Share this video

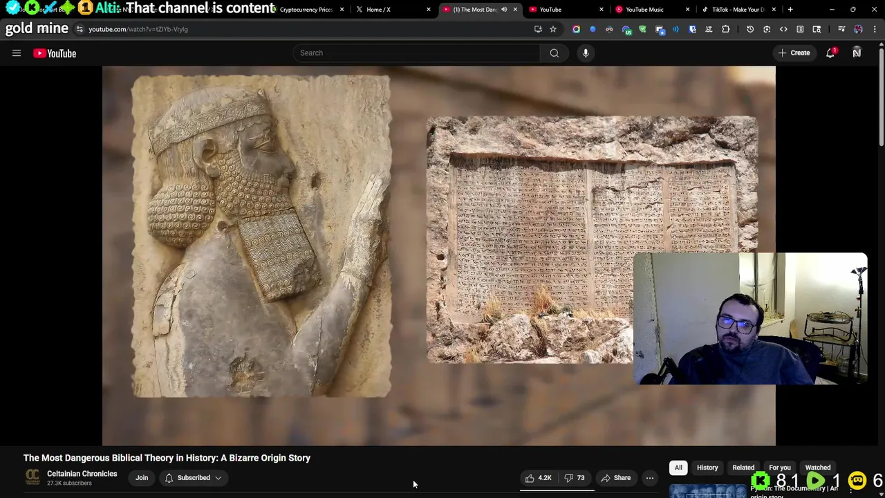pyautogui.click(x=615, y=478)
